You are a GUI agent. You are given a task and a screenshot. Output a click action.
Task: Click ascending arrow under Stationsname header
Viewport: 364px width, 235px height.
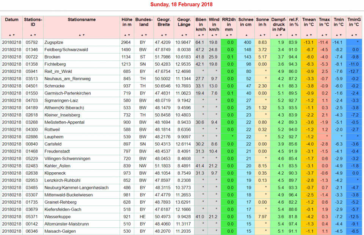[80, 35]
